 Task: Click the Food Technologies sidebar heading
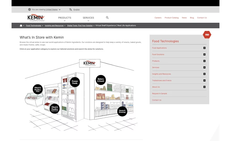[x=166, y=41]
